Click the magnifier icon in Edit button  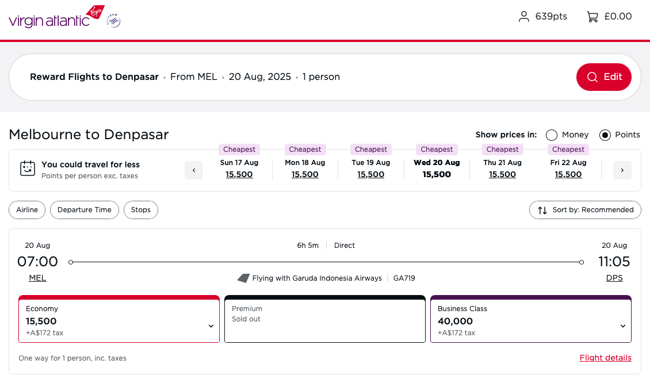[592, 77]
